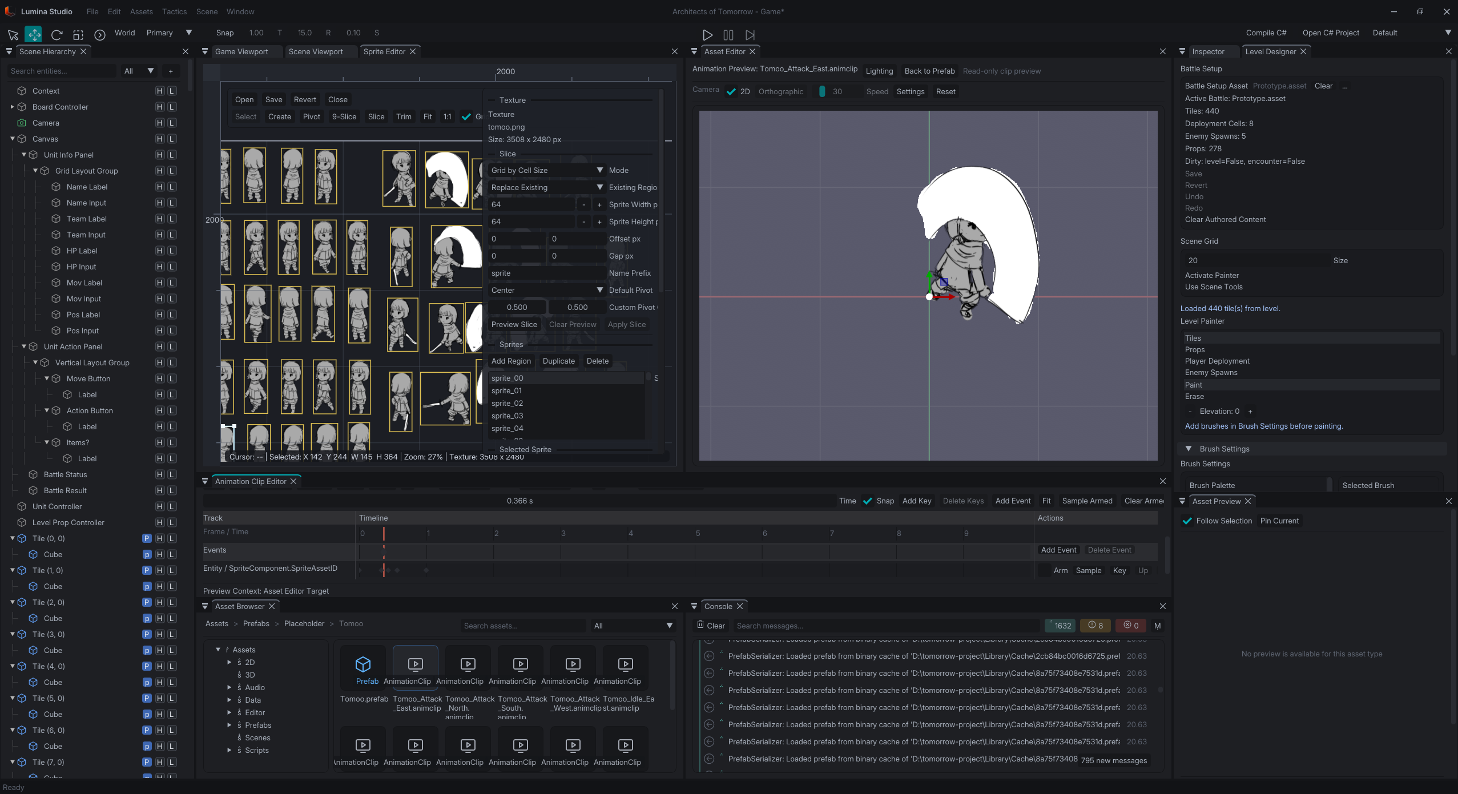The image size is (1458, 794).
Task: Activate the rotate tool in toolbar
Action: point(57,35)
